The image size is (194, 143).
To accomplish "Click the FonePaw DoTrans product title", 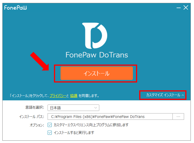I will [x=97, y=55].
